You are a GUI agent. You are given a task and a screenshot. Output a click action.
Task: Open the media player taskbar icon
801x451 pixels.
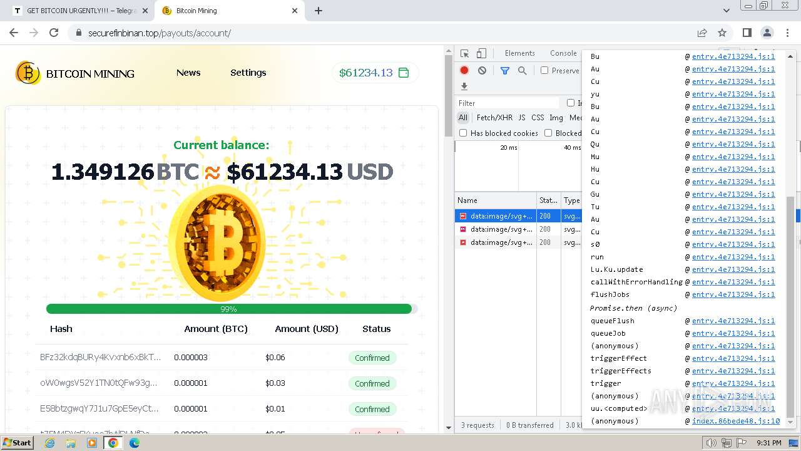[92, 443]
